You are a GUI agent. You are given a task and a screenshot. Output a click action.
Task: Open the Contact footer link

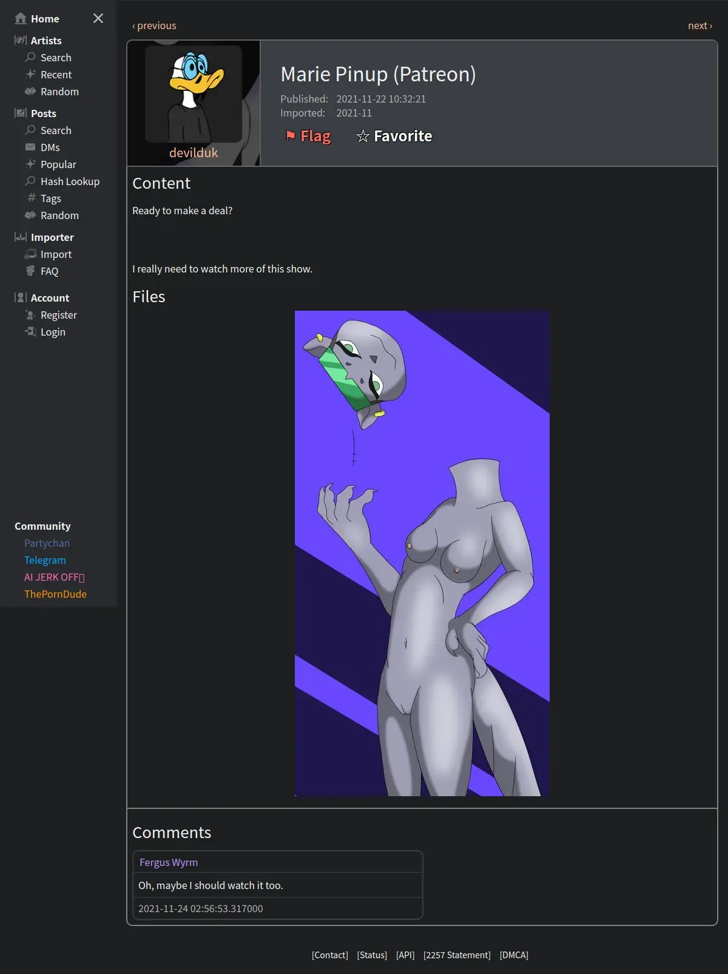tap(330, 955)
